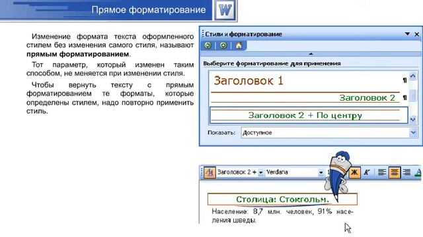Screen dimensions: 423x237
Task: Close the Стили и форматирование pane
Action: 417,34
